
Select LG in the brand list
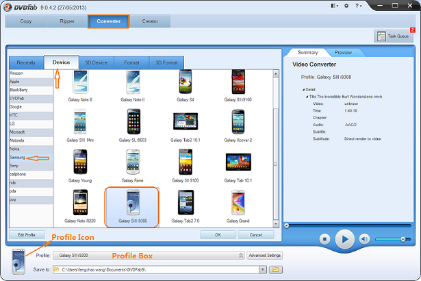31,123
